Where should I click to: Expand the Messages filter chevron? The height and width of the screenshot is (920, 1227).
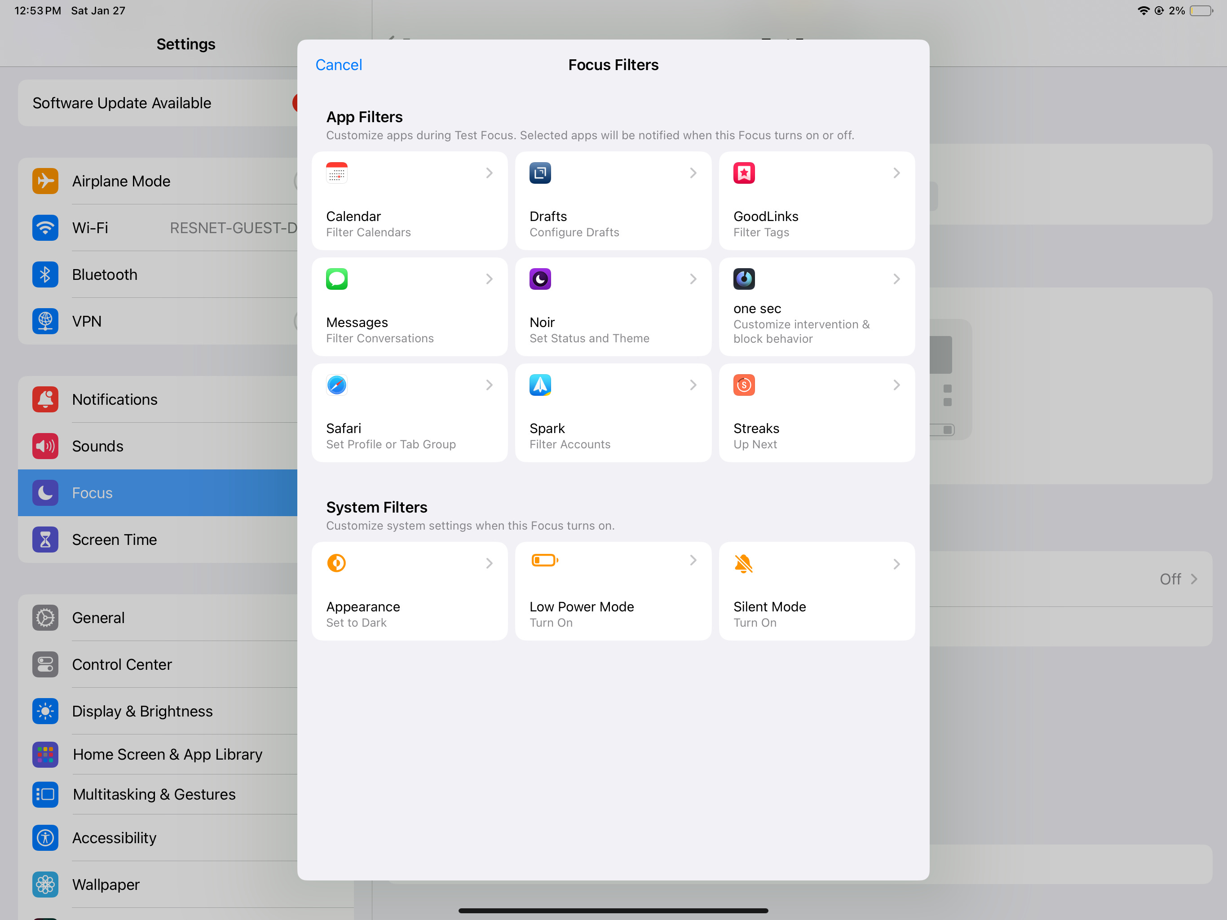(x=489, y=279)
